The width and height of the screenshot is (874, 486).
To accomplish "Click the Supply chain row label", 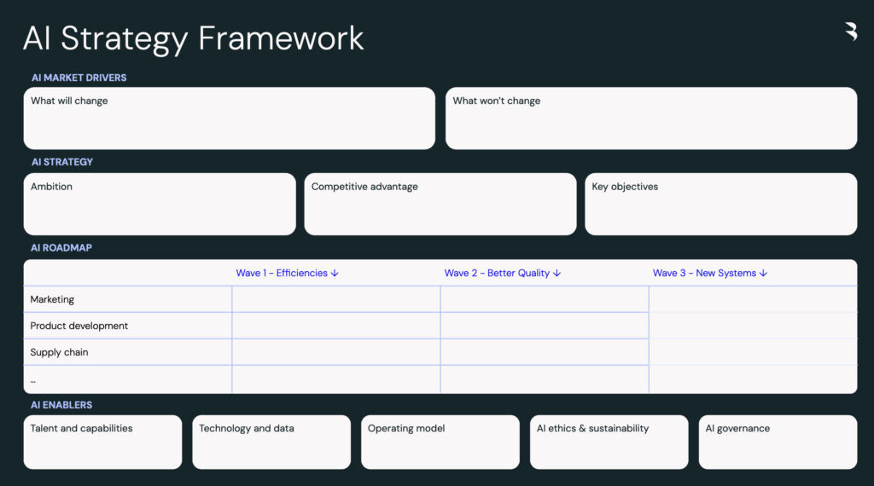I will [60, 352].
